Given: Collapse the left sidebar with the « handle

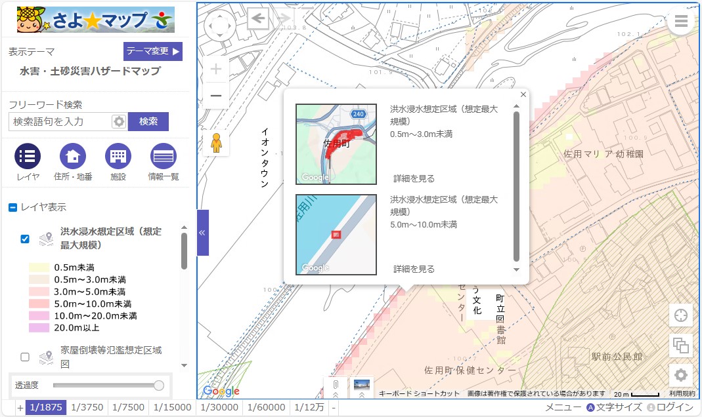Looking at the screenshot, I should tap(202, 233).
